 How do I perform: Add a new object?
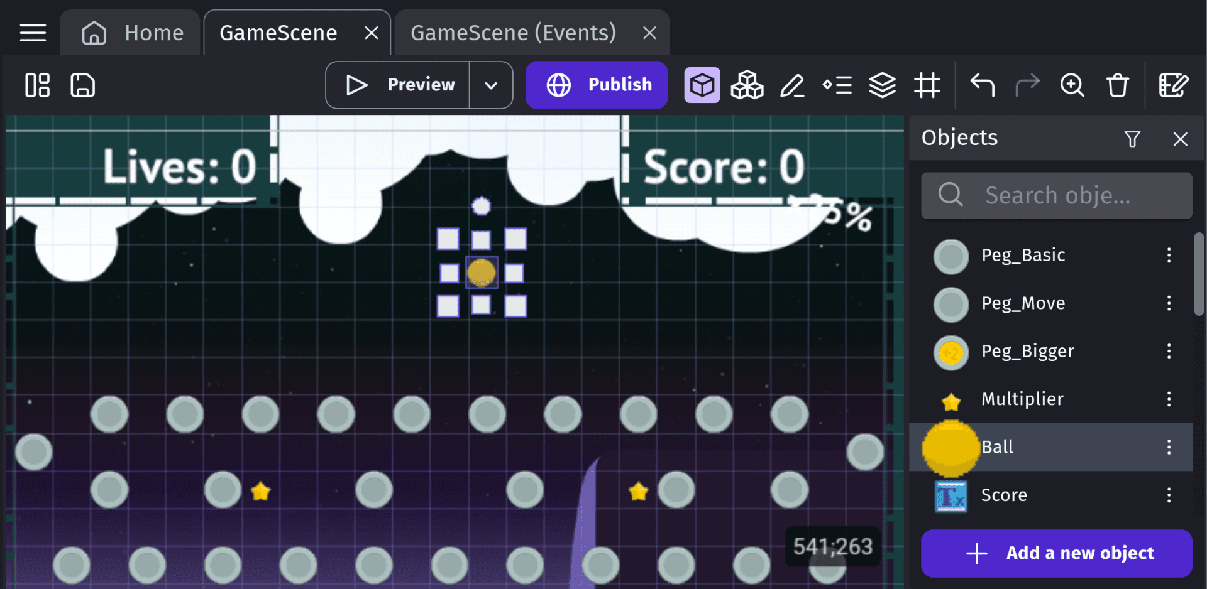click(1056, 553)
